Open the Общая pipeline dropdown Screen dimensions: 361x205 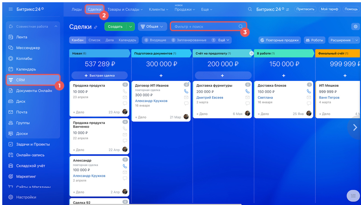(152, 27)
